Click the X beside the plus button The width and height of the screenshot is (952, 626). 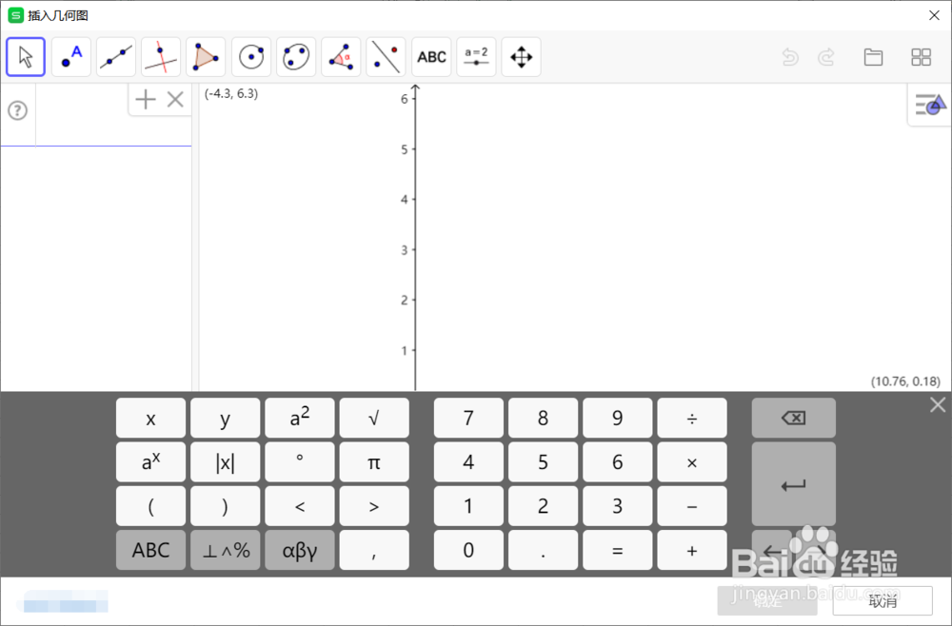[x=175, y=99]
